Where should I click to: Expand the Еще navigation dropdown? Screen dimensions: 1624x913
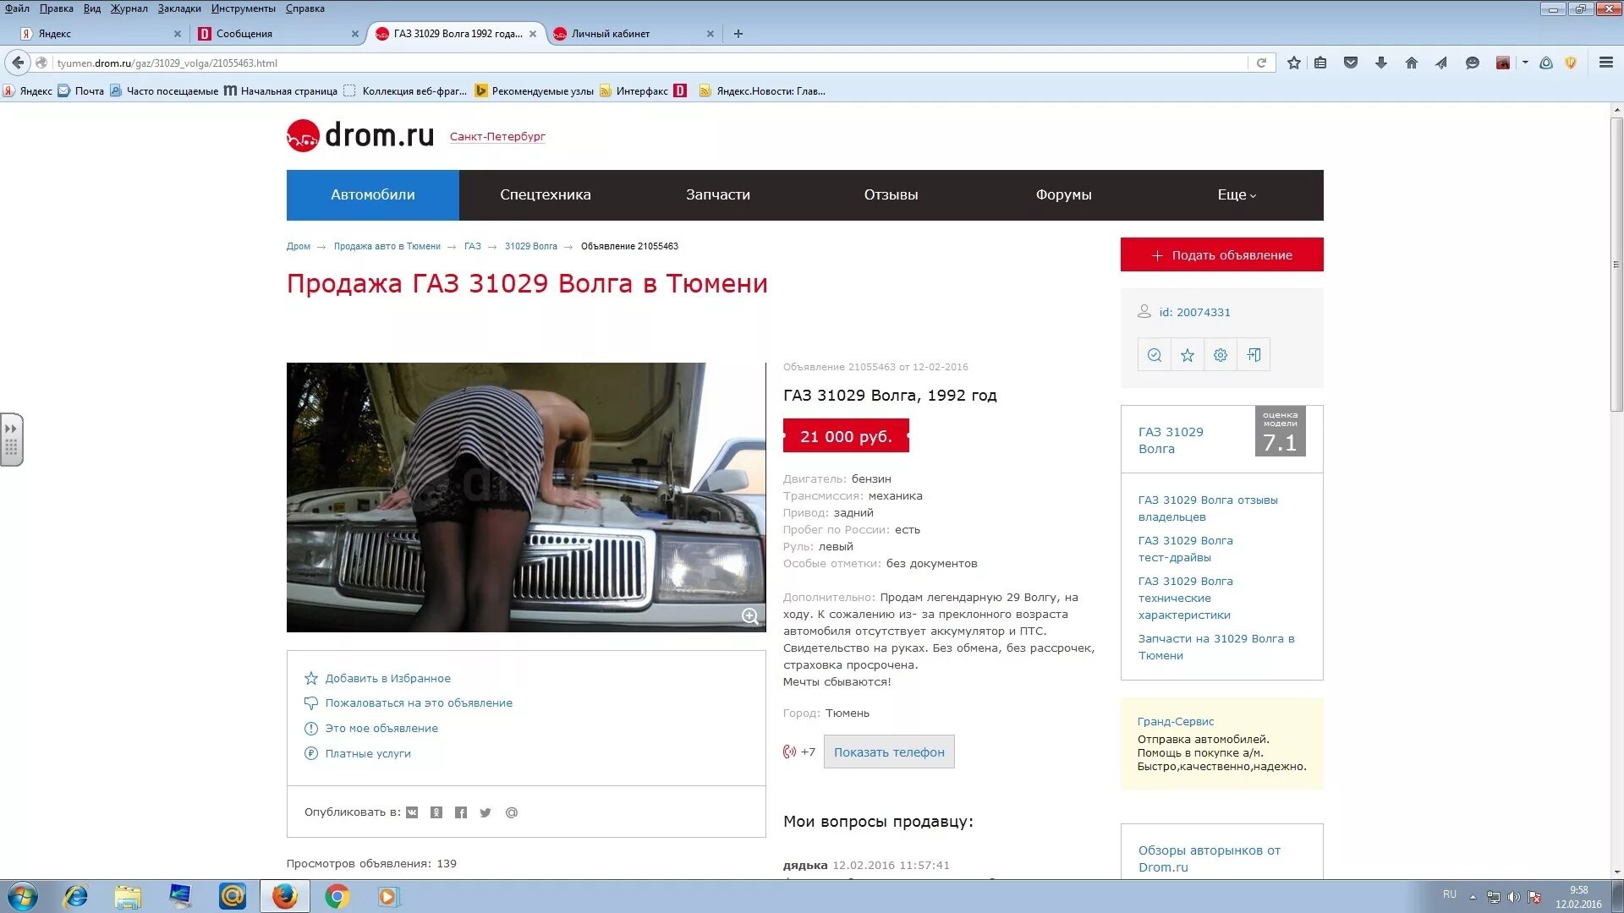point(1237,194)
